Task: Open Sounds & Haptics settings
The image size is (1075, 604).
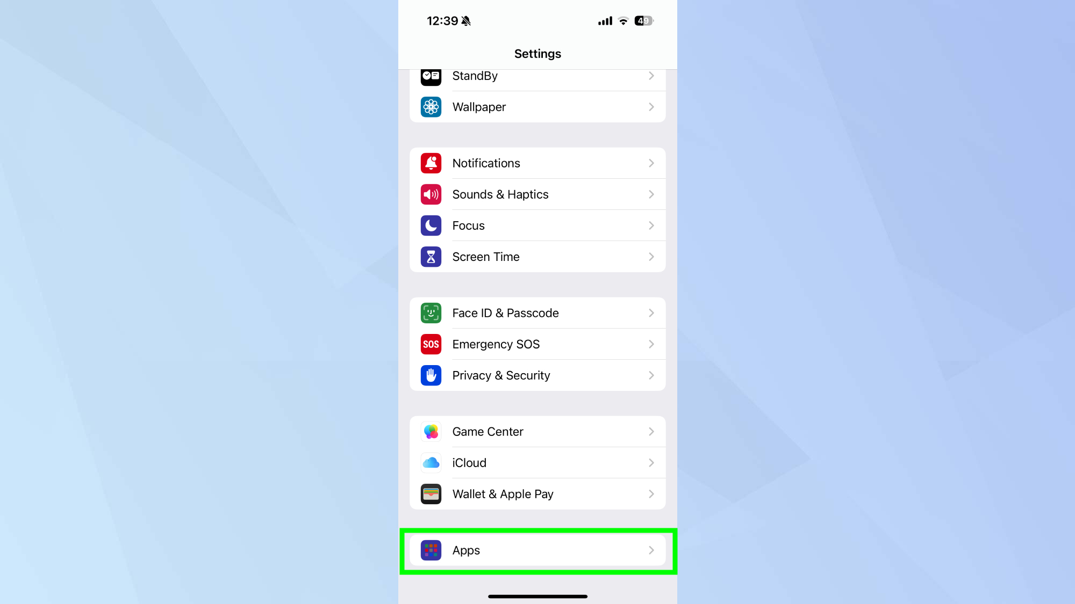Action: tap(537, 194)
